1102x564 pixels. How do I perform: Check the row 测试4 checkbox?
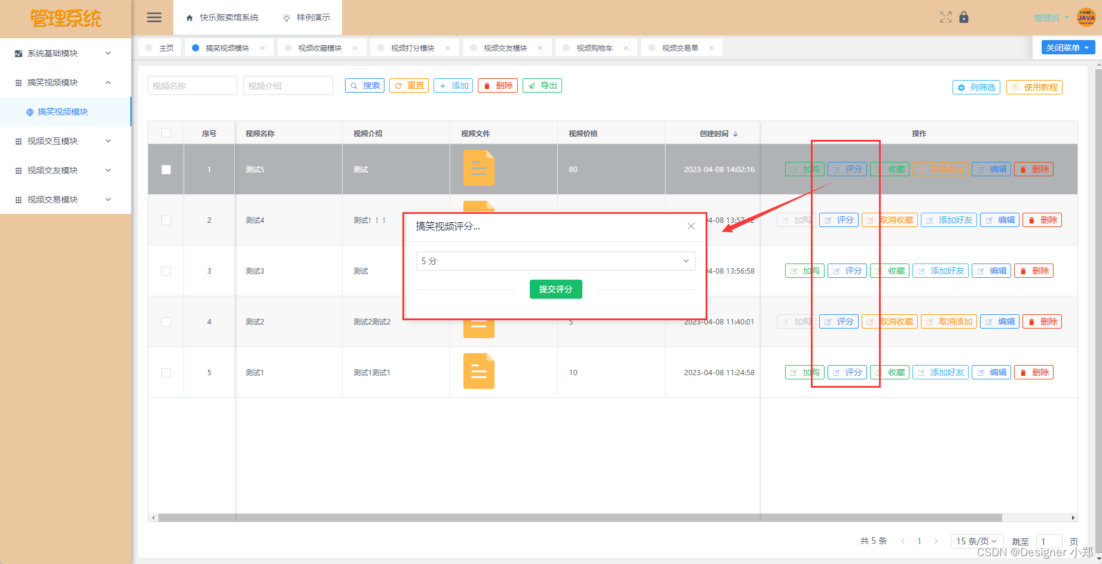point(166,220)
